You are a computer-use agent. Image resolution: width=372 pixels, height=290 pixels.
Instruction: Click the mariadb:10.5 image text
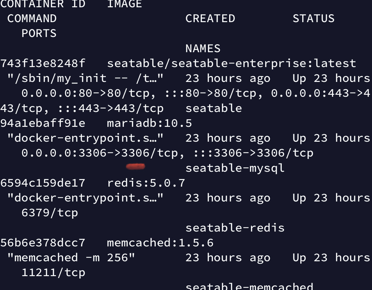149,123
